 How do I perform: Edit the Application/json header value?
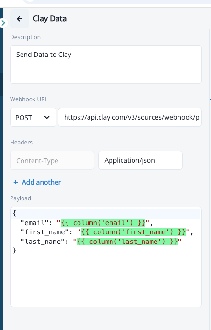pyautogui.click(x=140, y=160)
